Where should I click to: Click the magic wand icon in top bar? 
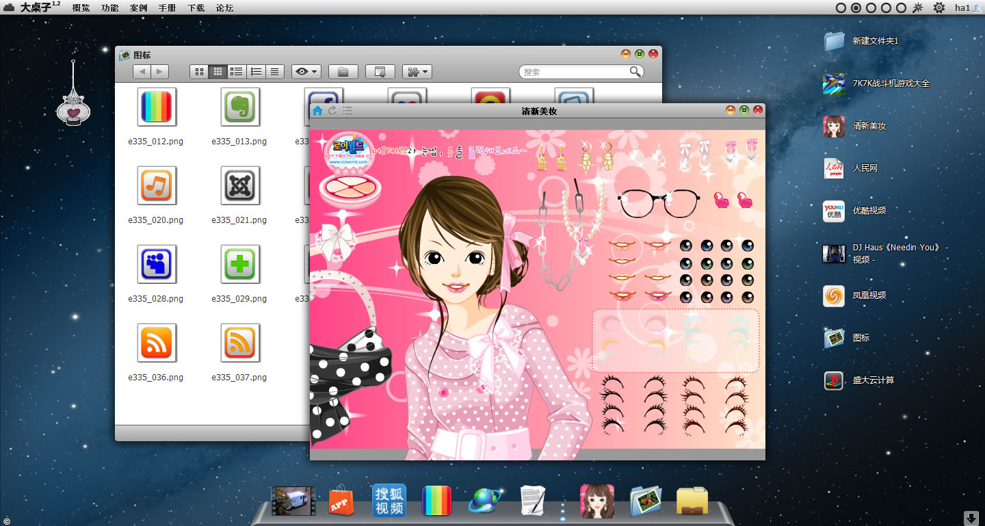click(918, 8)
